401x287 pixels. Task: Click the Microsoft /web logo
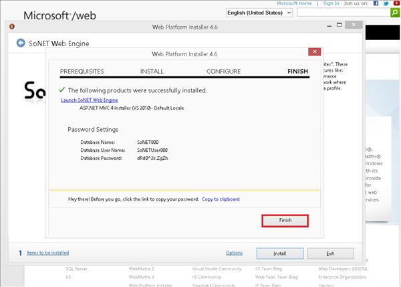pos(59,15)
